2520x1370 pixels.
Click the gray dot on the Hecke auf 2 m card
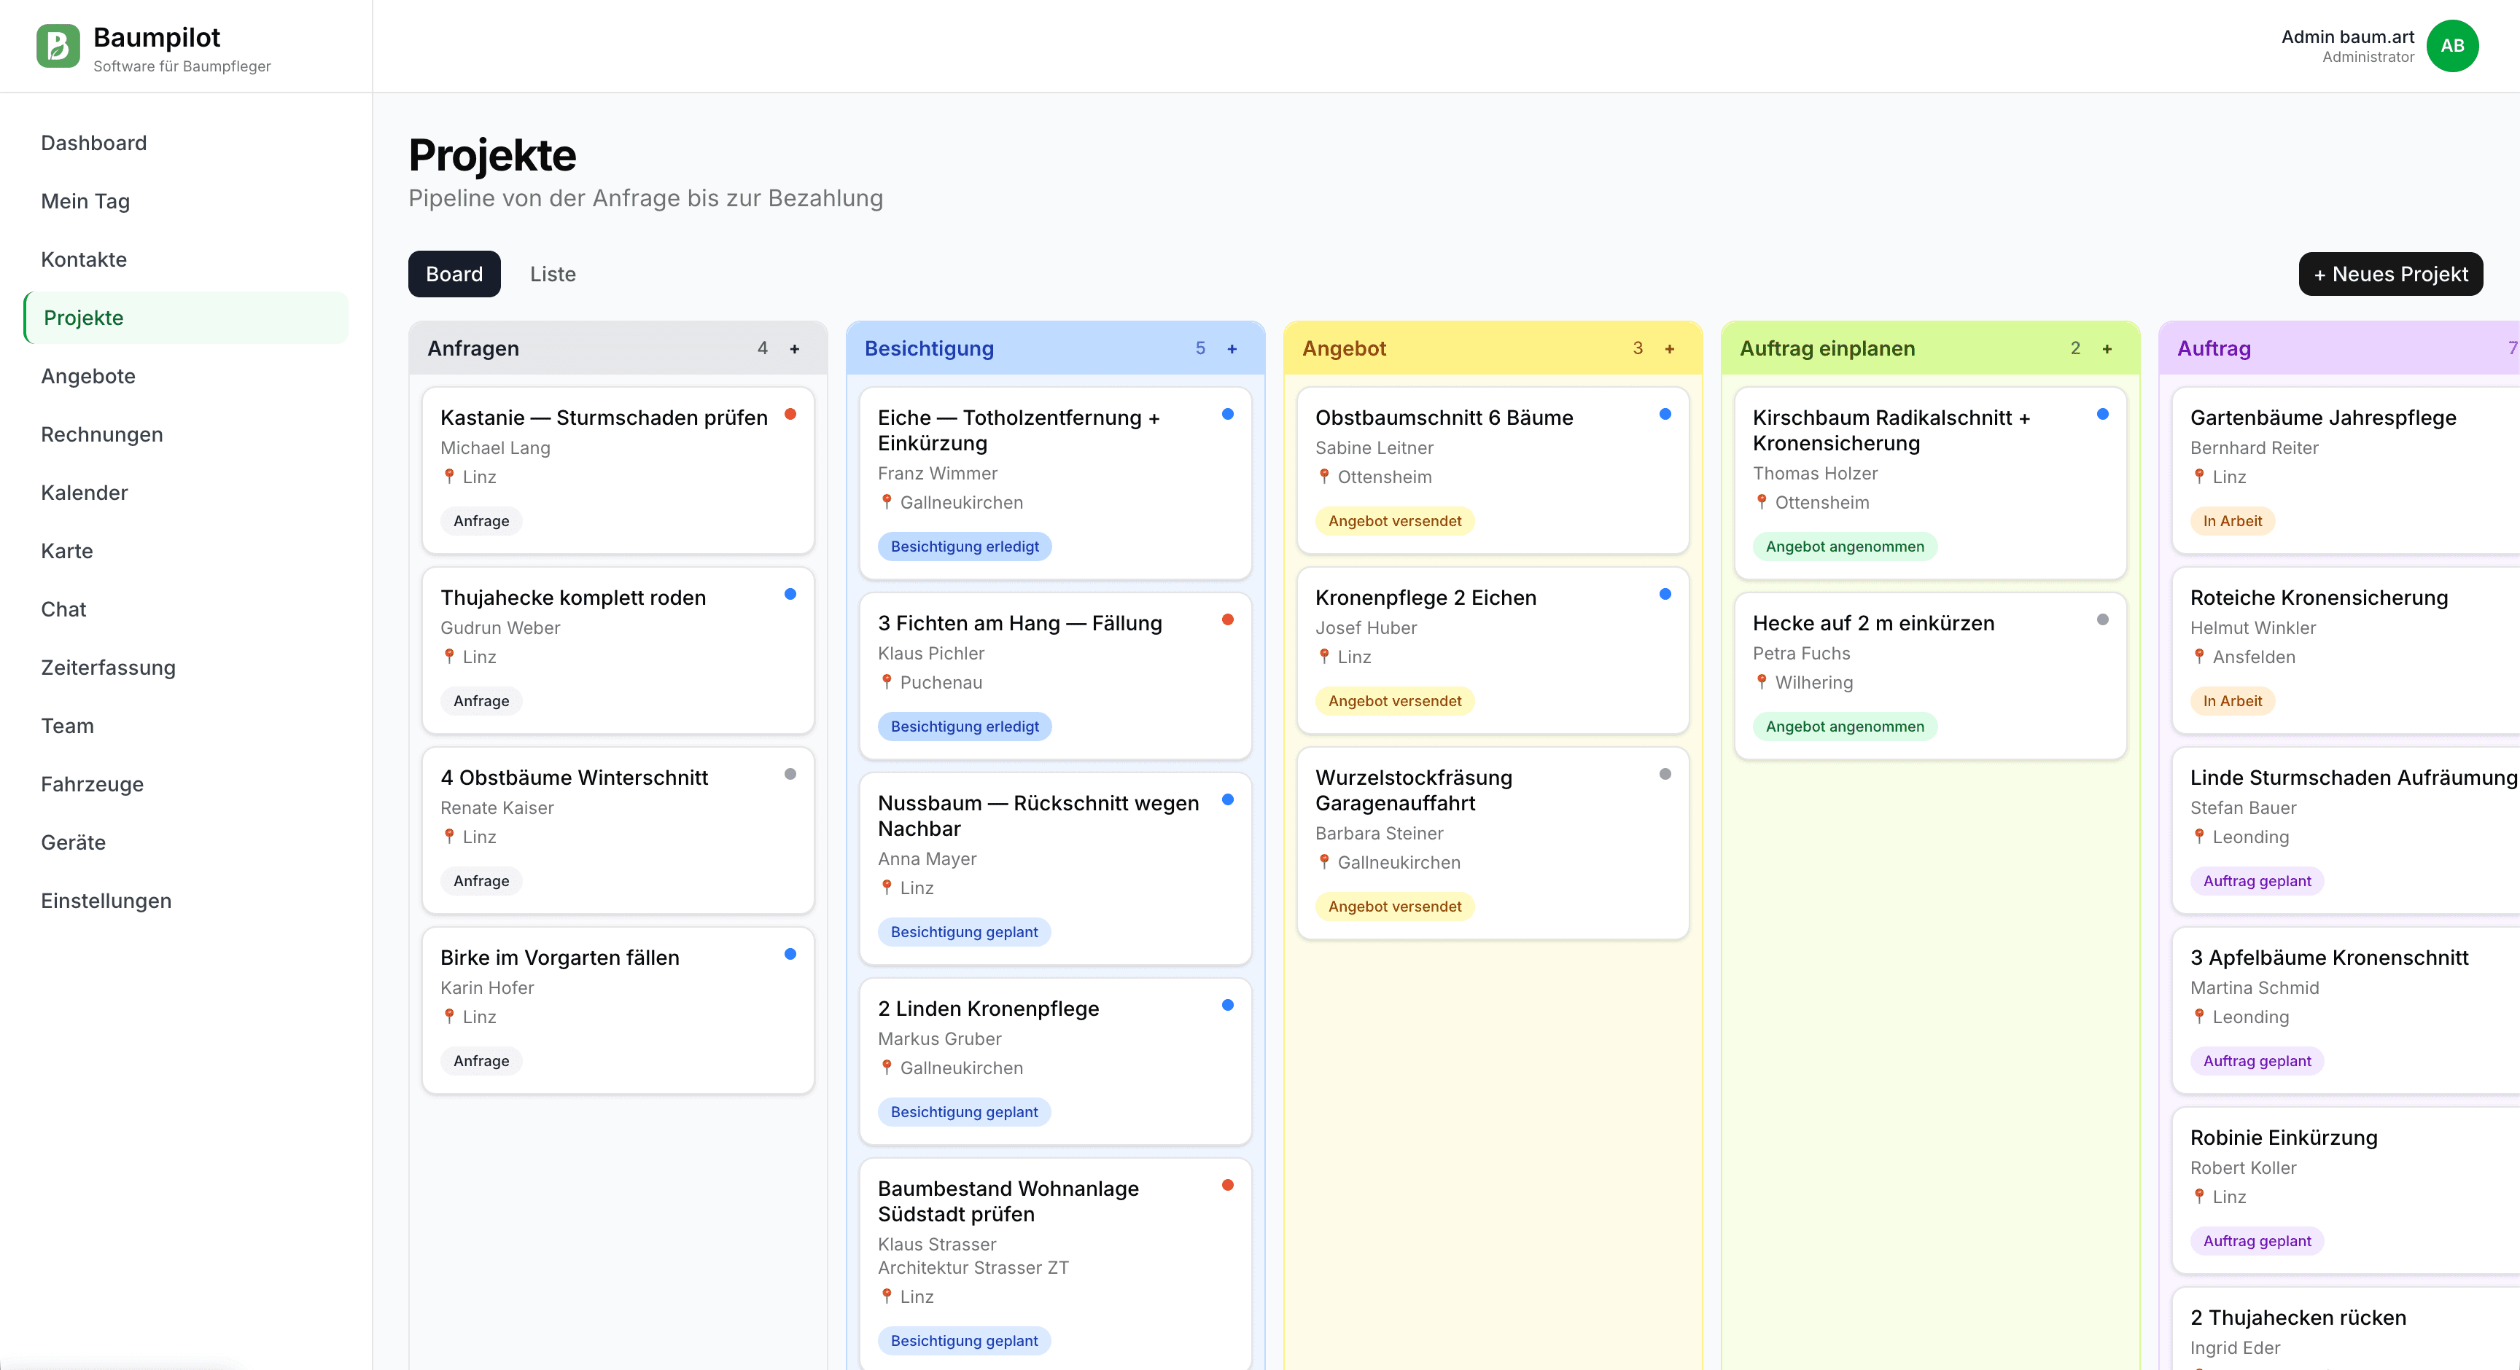(x=2102, y=620)
